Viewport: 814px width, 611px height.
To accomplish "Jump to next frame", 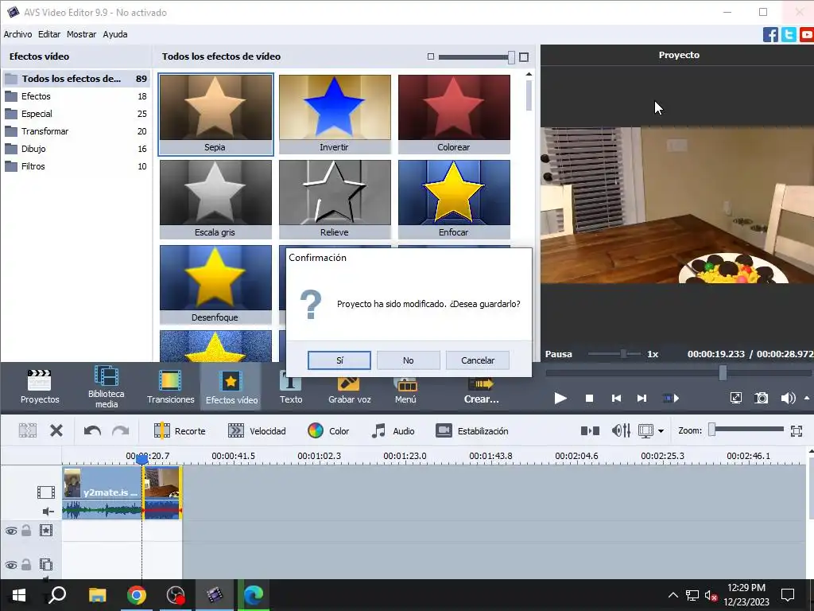I will (x=642, y=398).
